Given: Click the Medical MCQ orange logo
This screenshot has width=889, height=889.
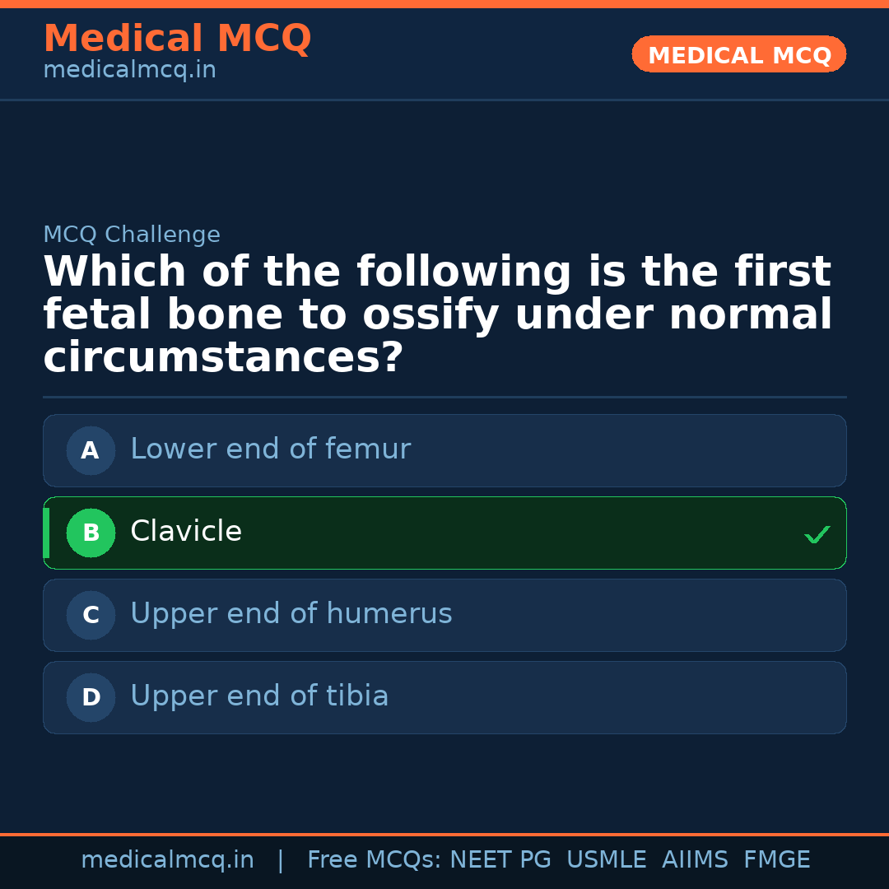Looking at the screenshot, I should pyautogui.click(x=177, y=39).
